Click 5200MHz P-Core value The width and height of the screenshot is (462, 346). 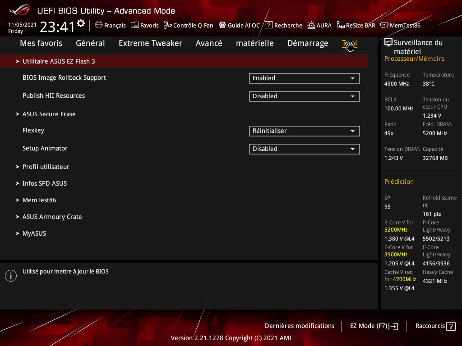pyautogui.click(x=396, y=230)
